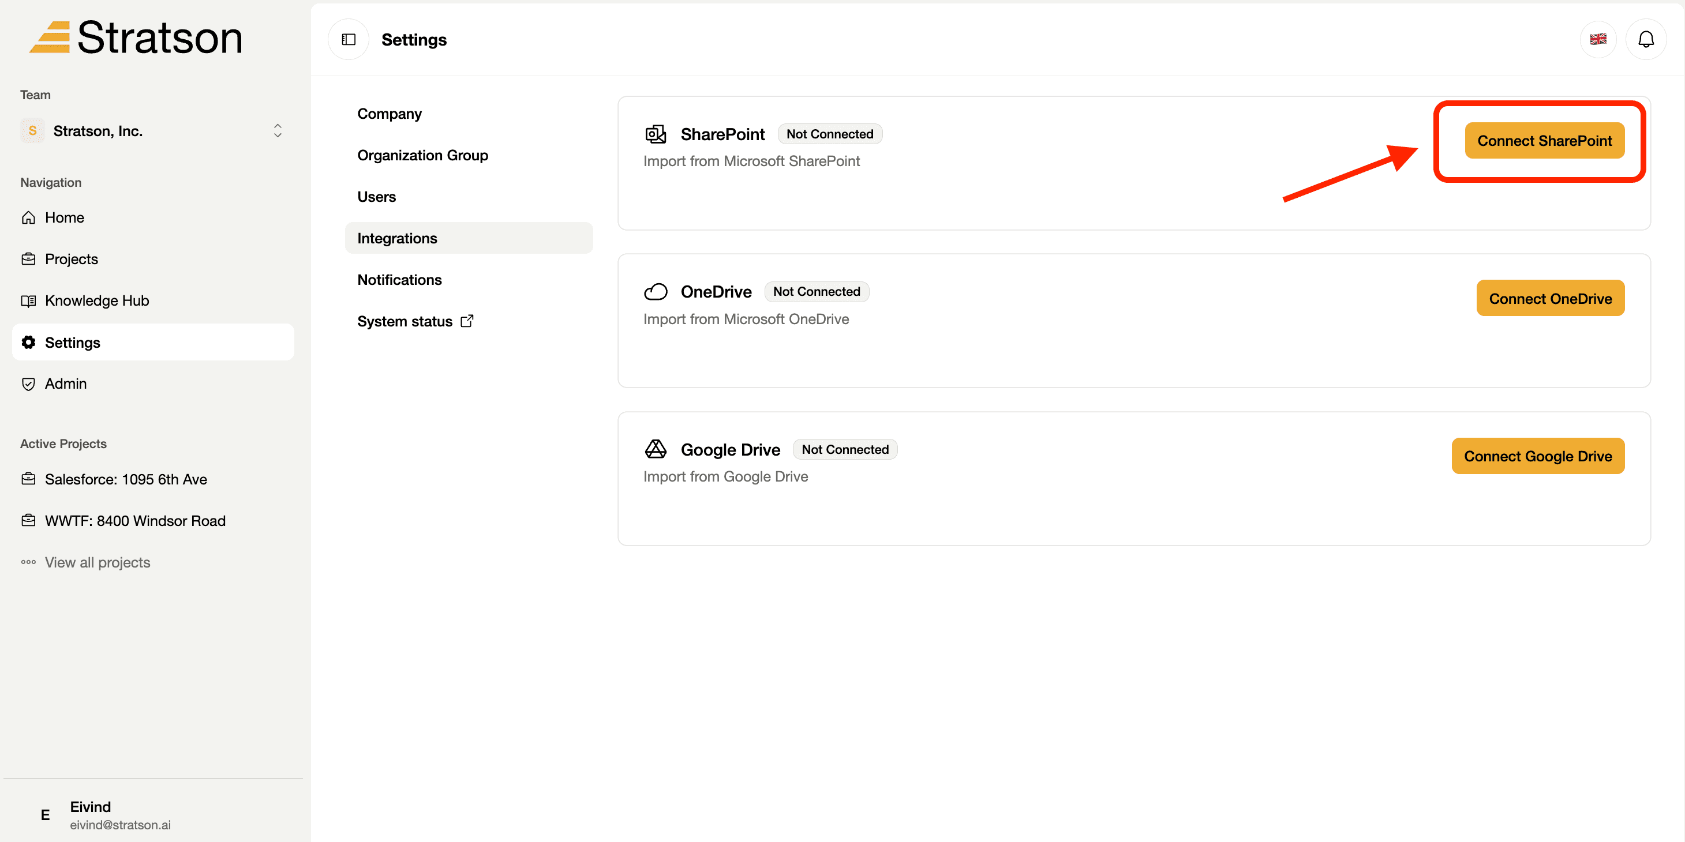
Task: Click the eivind@stratson.ai email text
Action: pyautogui.click(x=121, y=825)
